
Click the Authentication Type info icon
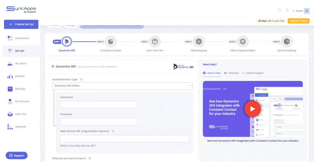click(x=81, y=79)
